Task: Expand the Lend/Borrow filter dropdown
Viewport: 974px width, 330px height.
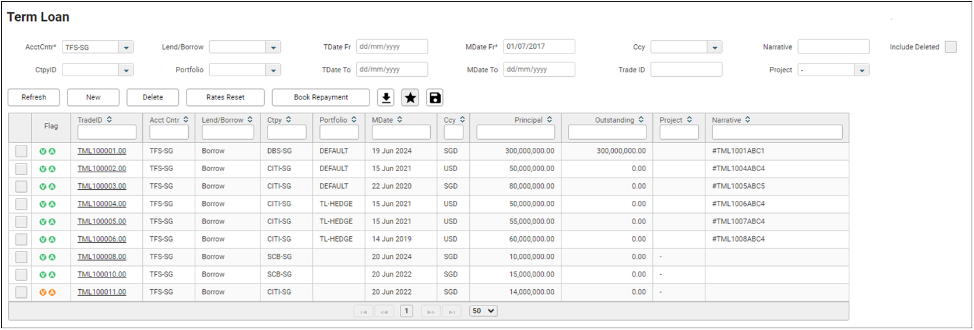Action: coord(273,48)
